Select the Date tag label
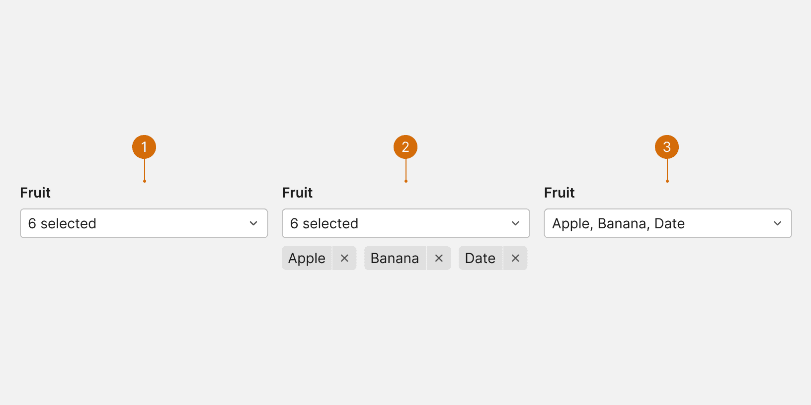Screen dimensions: 811x405 tap(480, 258)
